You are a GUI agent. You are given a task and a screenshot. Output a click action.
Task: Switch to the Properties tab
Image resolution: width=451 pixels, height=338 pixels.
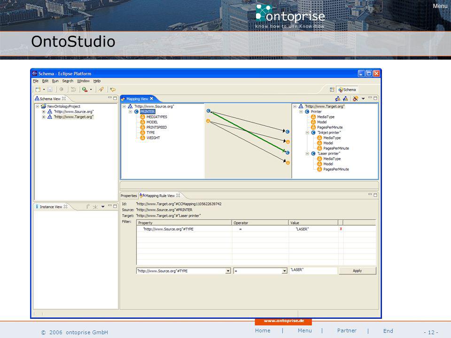point(129,195)
